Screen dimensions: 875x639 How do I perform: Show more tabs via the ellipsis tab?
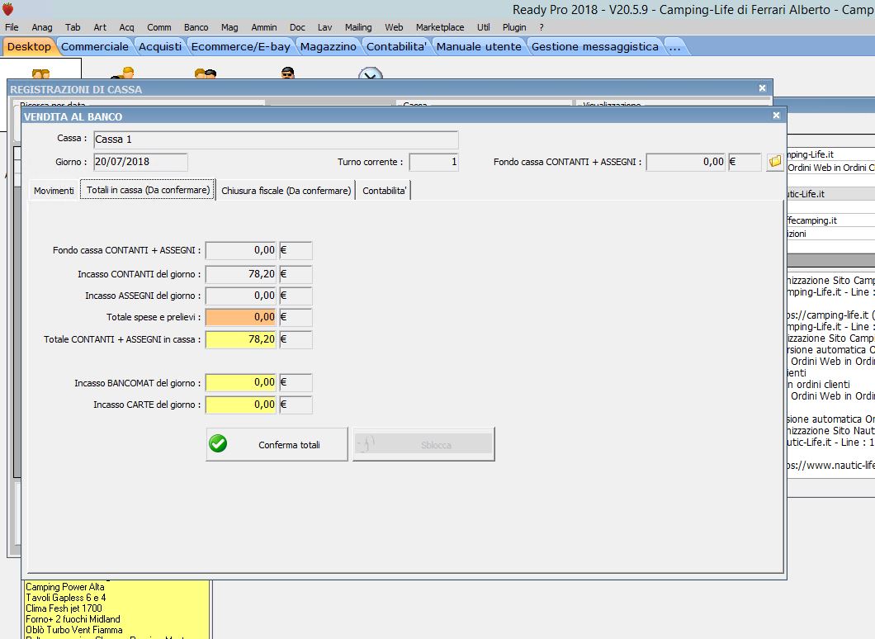click(675, 47)
